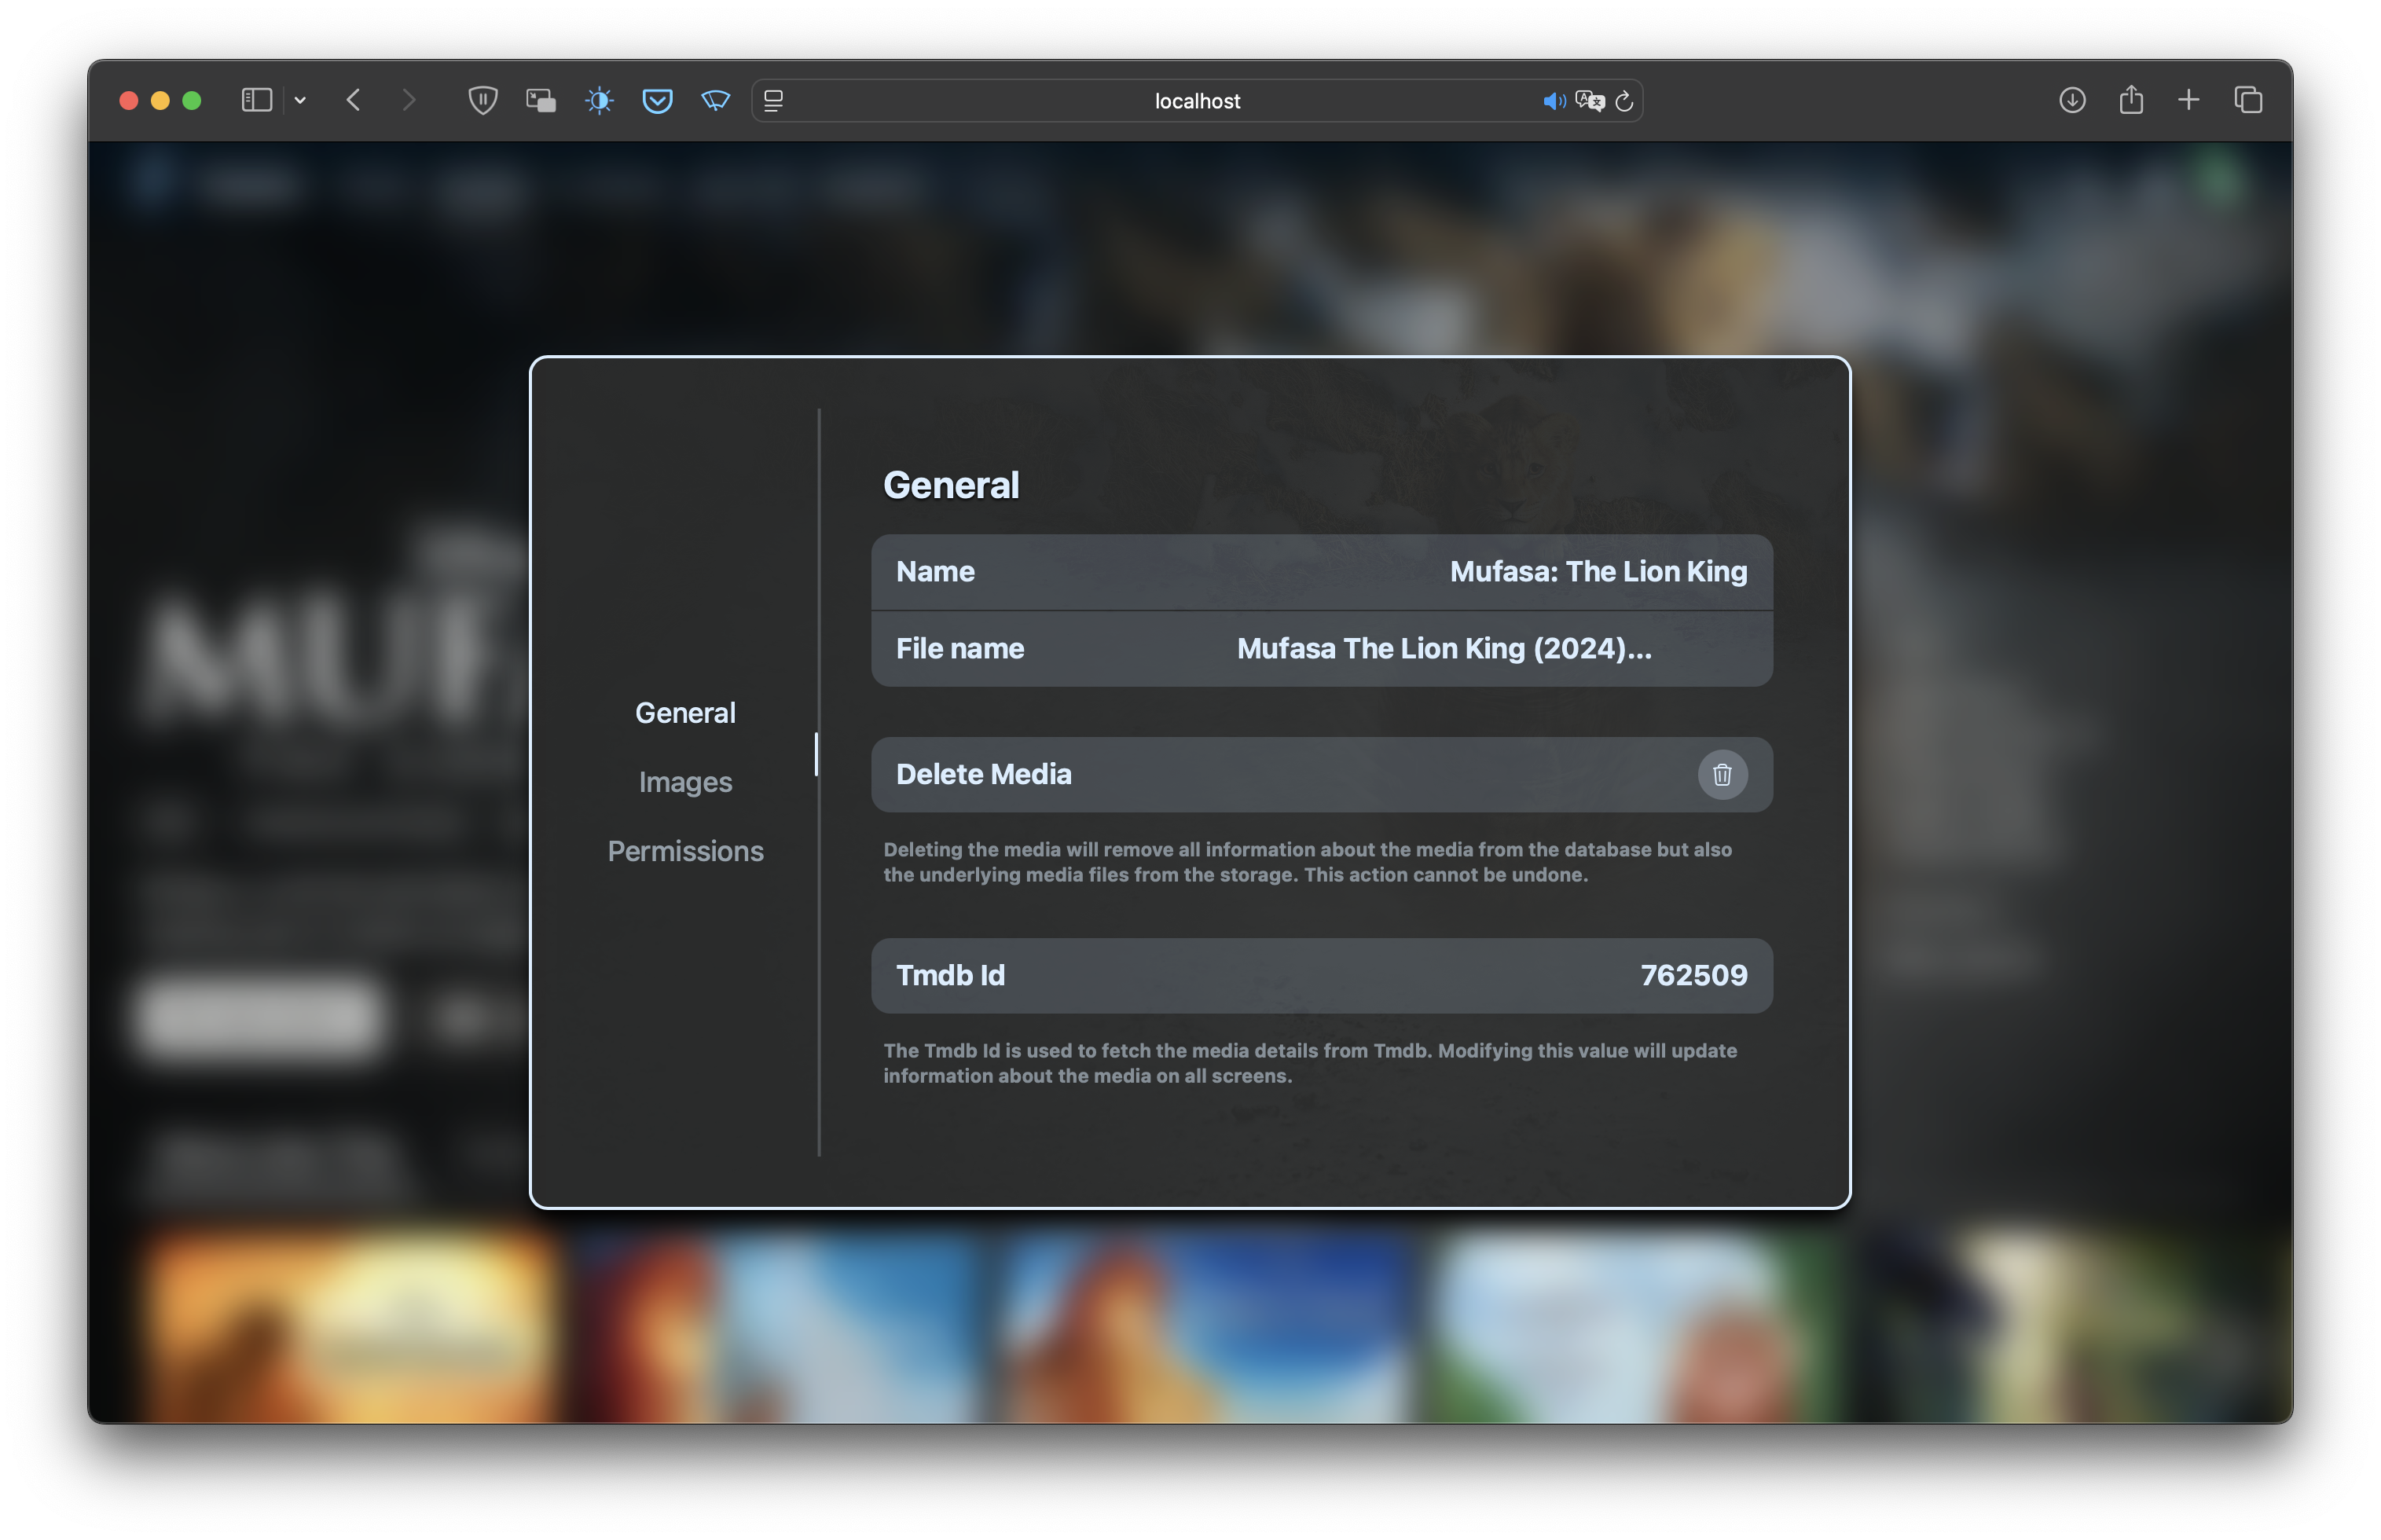The height and width of the screenshot is (1540, 2381).
Task: Click the picture-in-picture extension icon
Action: pos(541,100)
